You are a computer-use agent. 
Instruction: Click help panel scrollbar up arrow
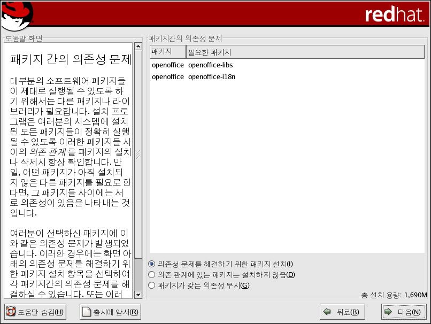138,47
